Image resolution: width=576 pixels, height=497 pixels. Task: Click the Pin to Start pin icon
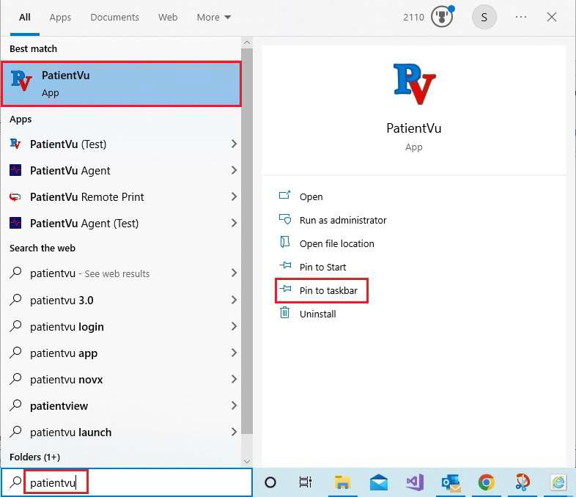(285, 265)
